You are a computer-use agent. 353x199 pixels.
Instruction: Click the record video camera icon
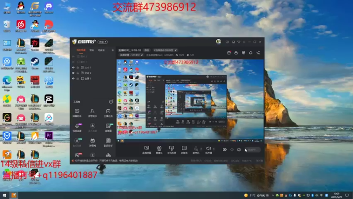225,149
